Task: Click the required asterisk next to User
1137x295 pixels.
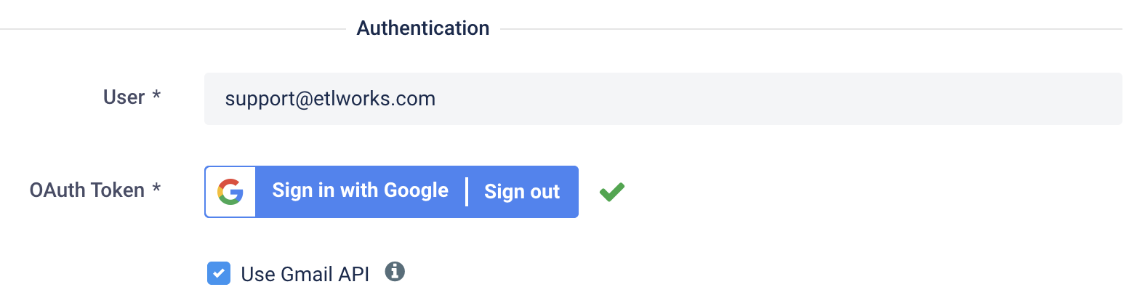Action: (156, 97)
